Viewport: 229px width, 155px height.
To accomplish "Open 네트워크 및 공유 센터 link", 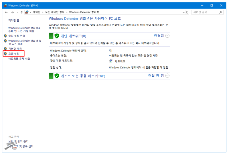I will [21, 146].
